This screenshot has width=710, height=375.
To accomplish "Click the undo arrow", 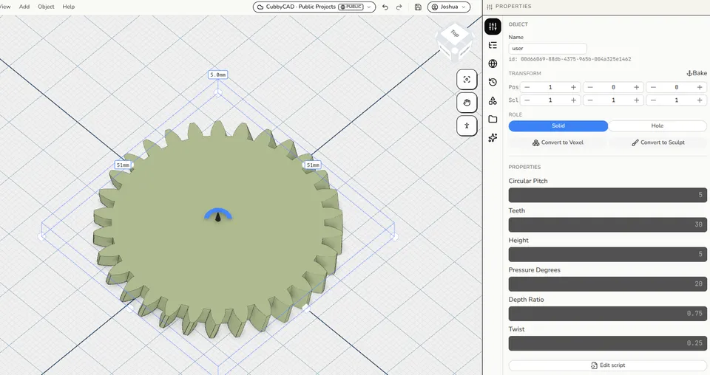I will pyautogui.click(x=385, y=7).
